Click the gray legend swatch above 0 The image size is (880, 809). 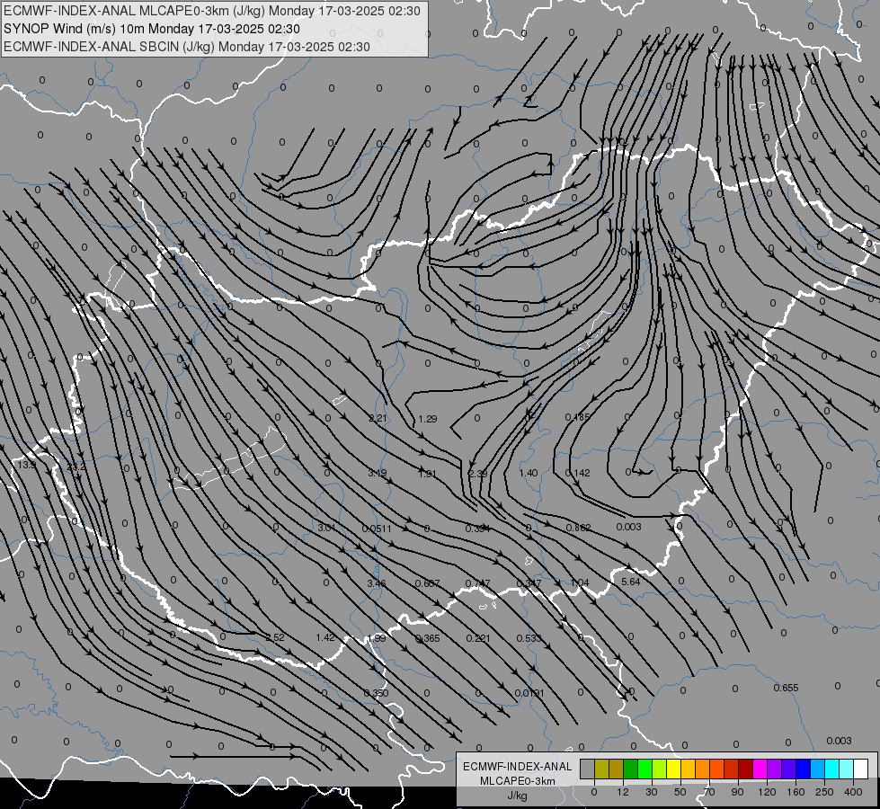click(x=588, y=769)
